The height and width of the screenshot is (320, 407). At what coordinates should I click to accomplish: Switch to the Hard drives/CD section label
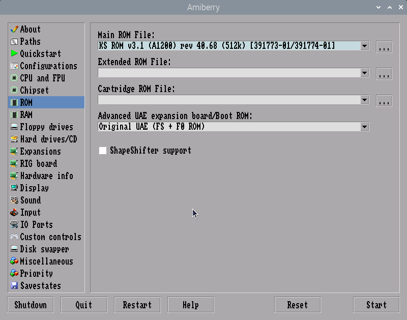pos(48,139)
